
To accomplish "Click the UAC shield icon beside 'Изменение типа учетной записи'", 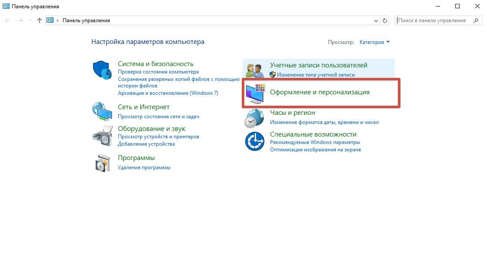I will 273,74.
